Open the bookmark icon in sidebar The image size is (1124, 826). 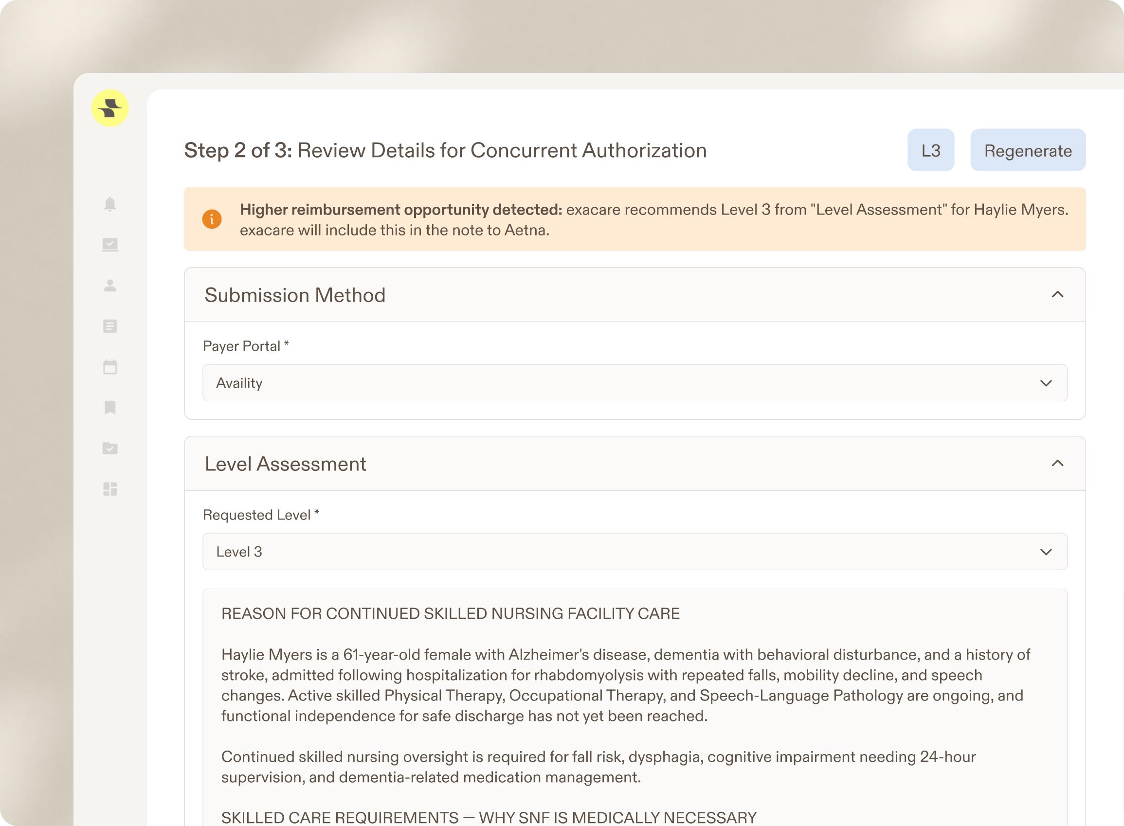[110, 408]
